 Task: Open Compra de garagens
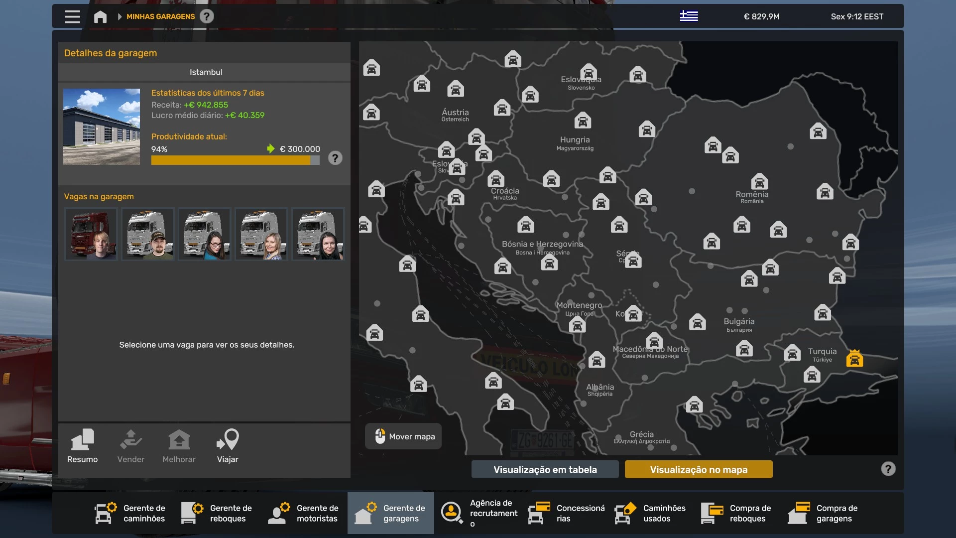click(x=824, y=513)
